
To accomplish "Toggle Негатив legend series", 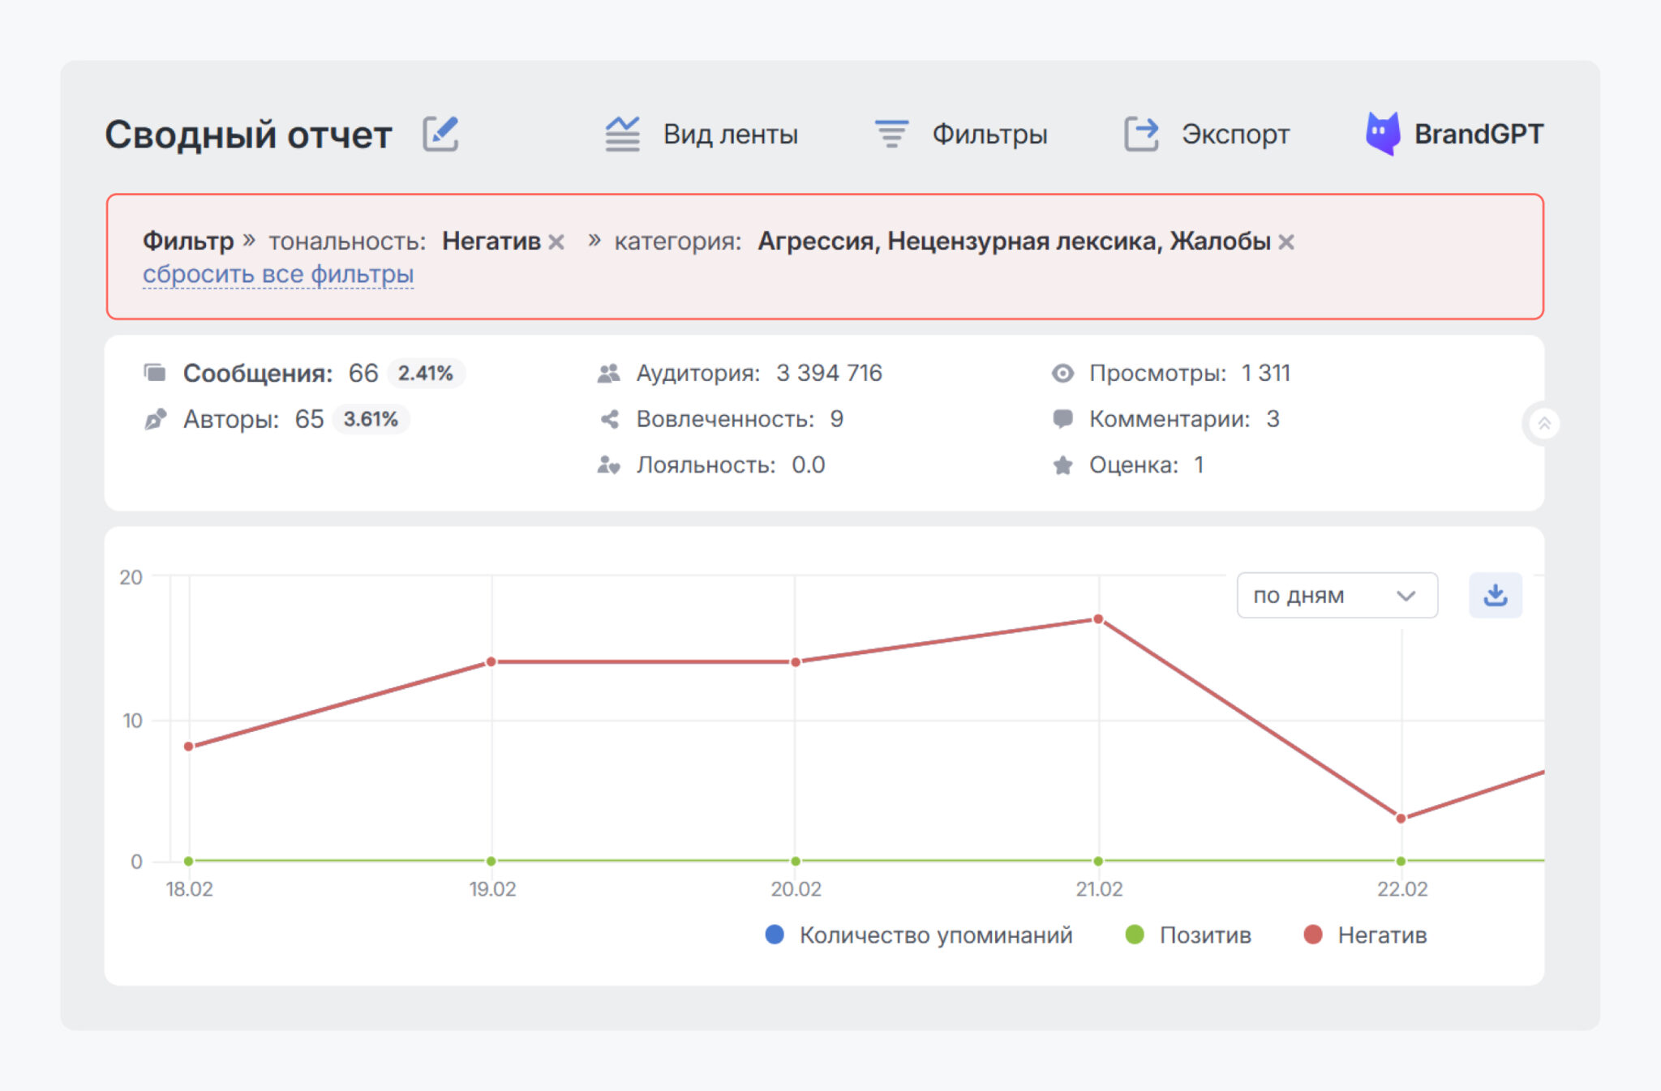I will [x=1365, y=935].
